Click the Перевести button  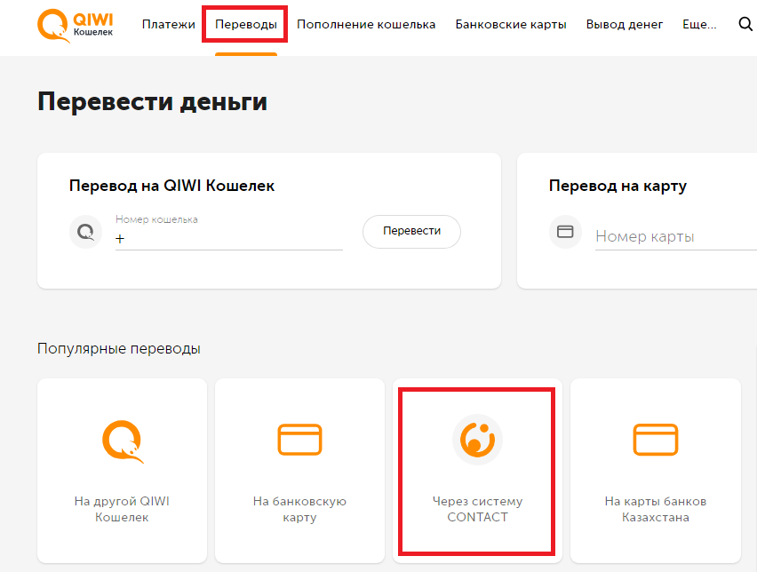pyautogui.click(x=411, y=232)
